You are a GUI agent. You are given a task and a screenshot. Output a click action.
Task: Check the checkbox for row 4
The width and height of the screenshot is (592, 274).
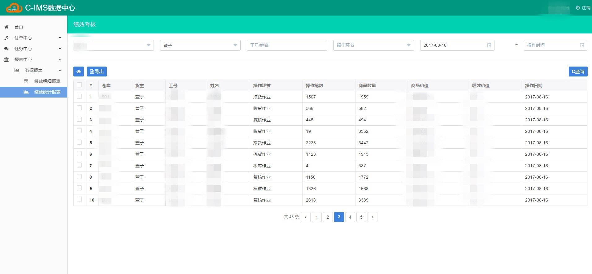click(x=79, y=131)
